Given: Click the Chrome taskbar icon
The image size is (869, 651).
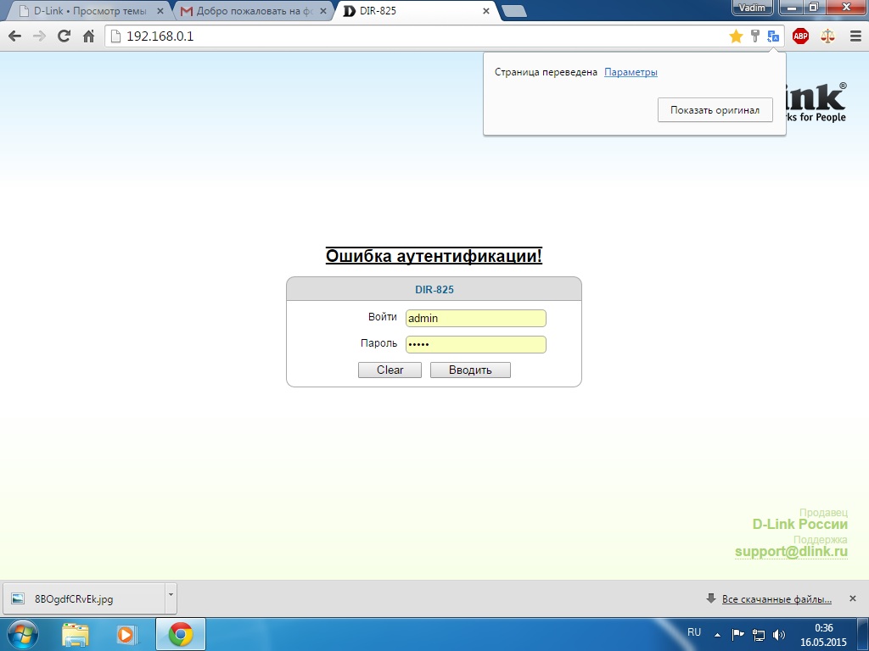Looking at the screenshot, I should coord(181,634).
